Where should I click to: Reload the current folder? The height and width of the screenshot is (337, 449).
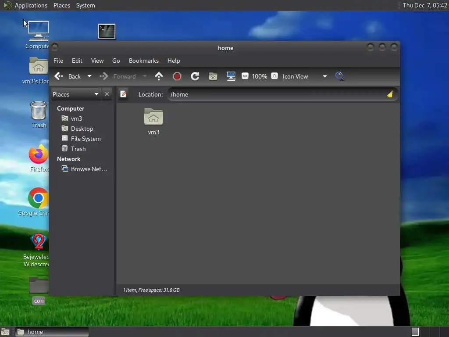click(x=195, y=76)
